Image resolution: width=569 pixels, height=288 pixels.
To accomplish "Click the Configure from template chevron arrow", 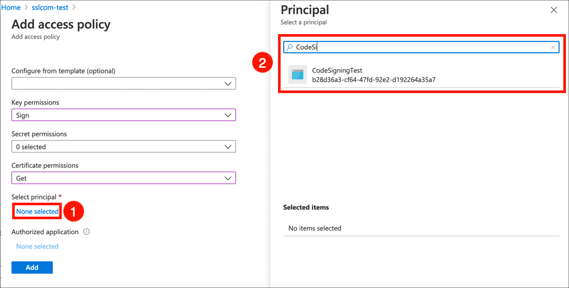I will pos(228,84).
